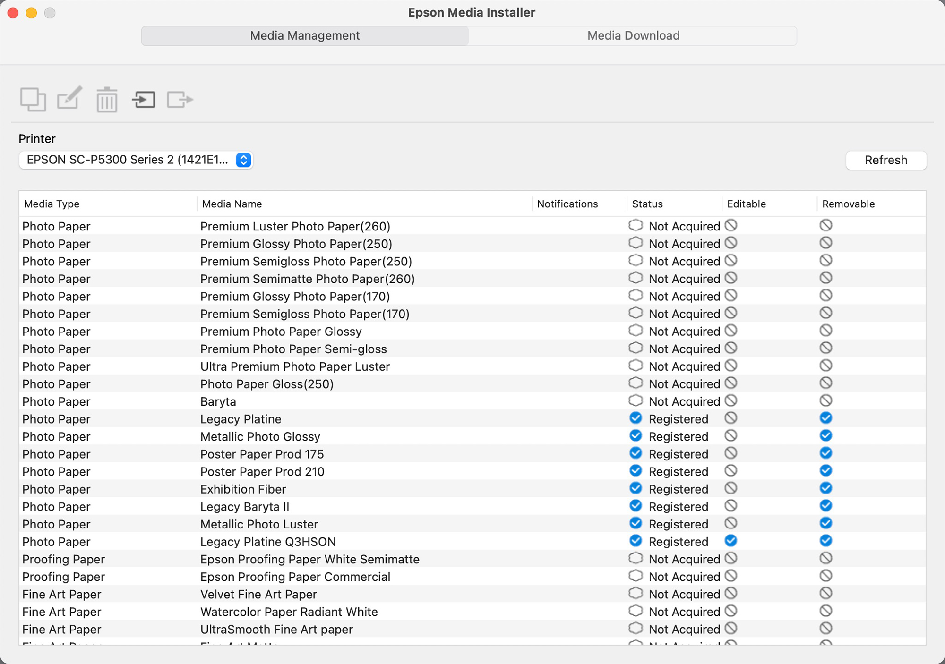The image size is (945, 664).
Task: Click not-editable icon for Premium Luster Photo Paper(260)
Action: coord(731,225)
